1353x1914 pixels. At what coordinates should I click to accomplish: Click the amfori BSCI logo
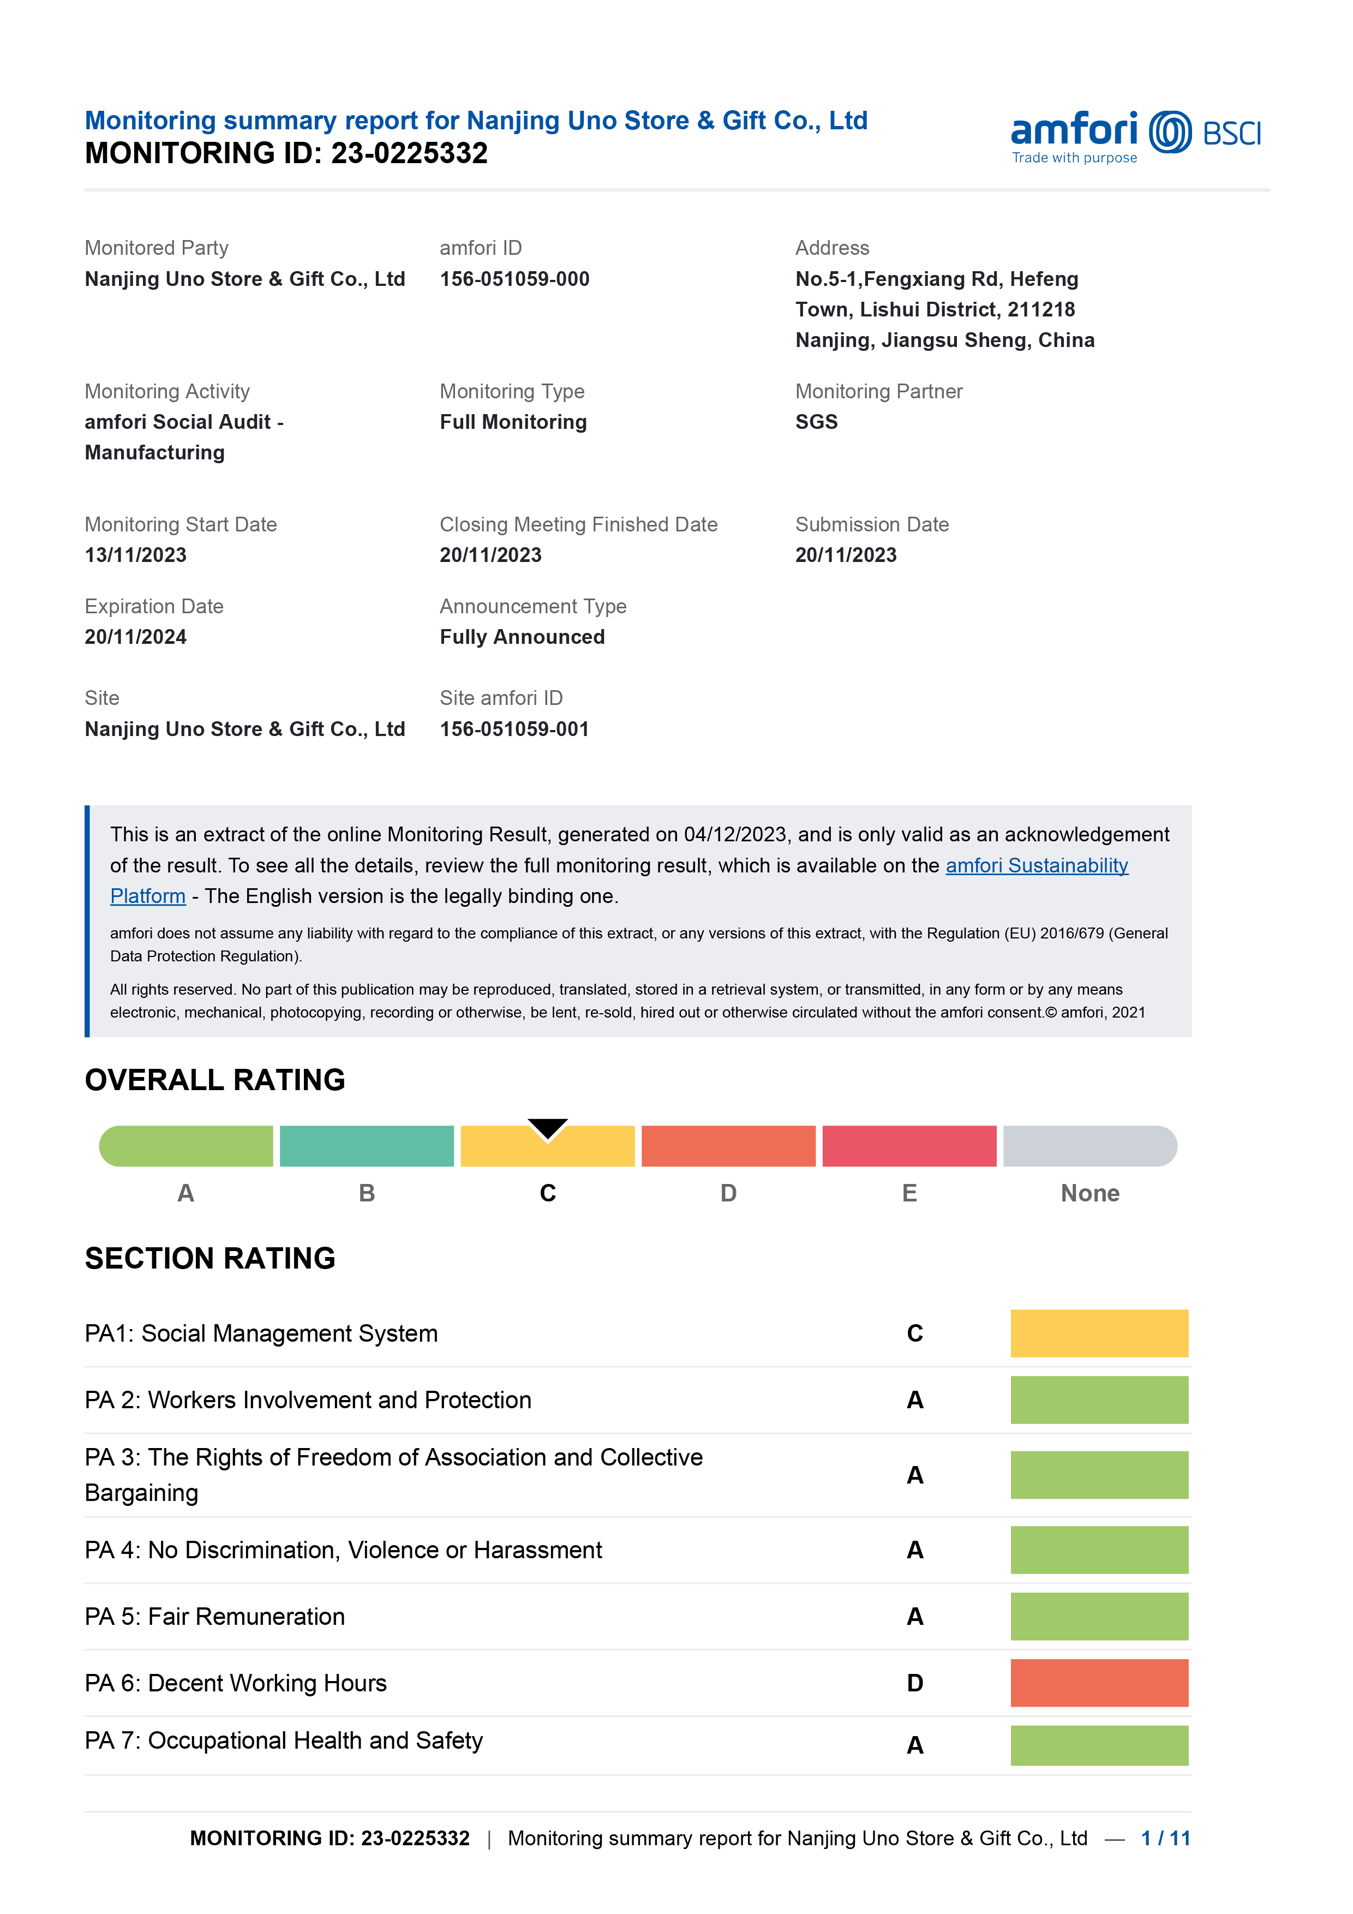click(x=1135, y=136)
